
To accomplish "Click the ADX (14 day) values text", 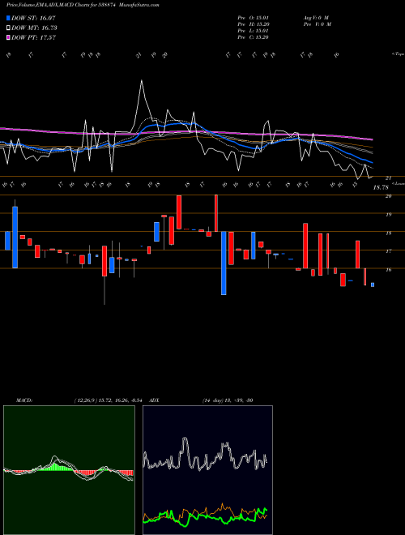I will [x=228, y=400].
